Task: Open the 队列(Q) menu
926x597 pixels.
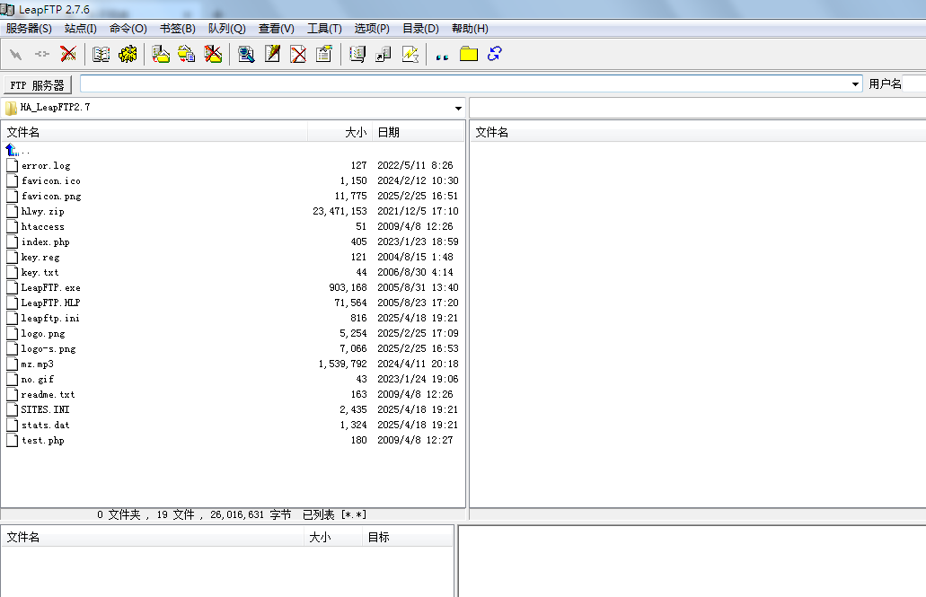Action: 225,28
